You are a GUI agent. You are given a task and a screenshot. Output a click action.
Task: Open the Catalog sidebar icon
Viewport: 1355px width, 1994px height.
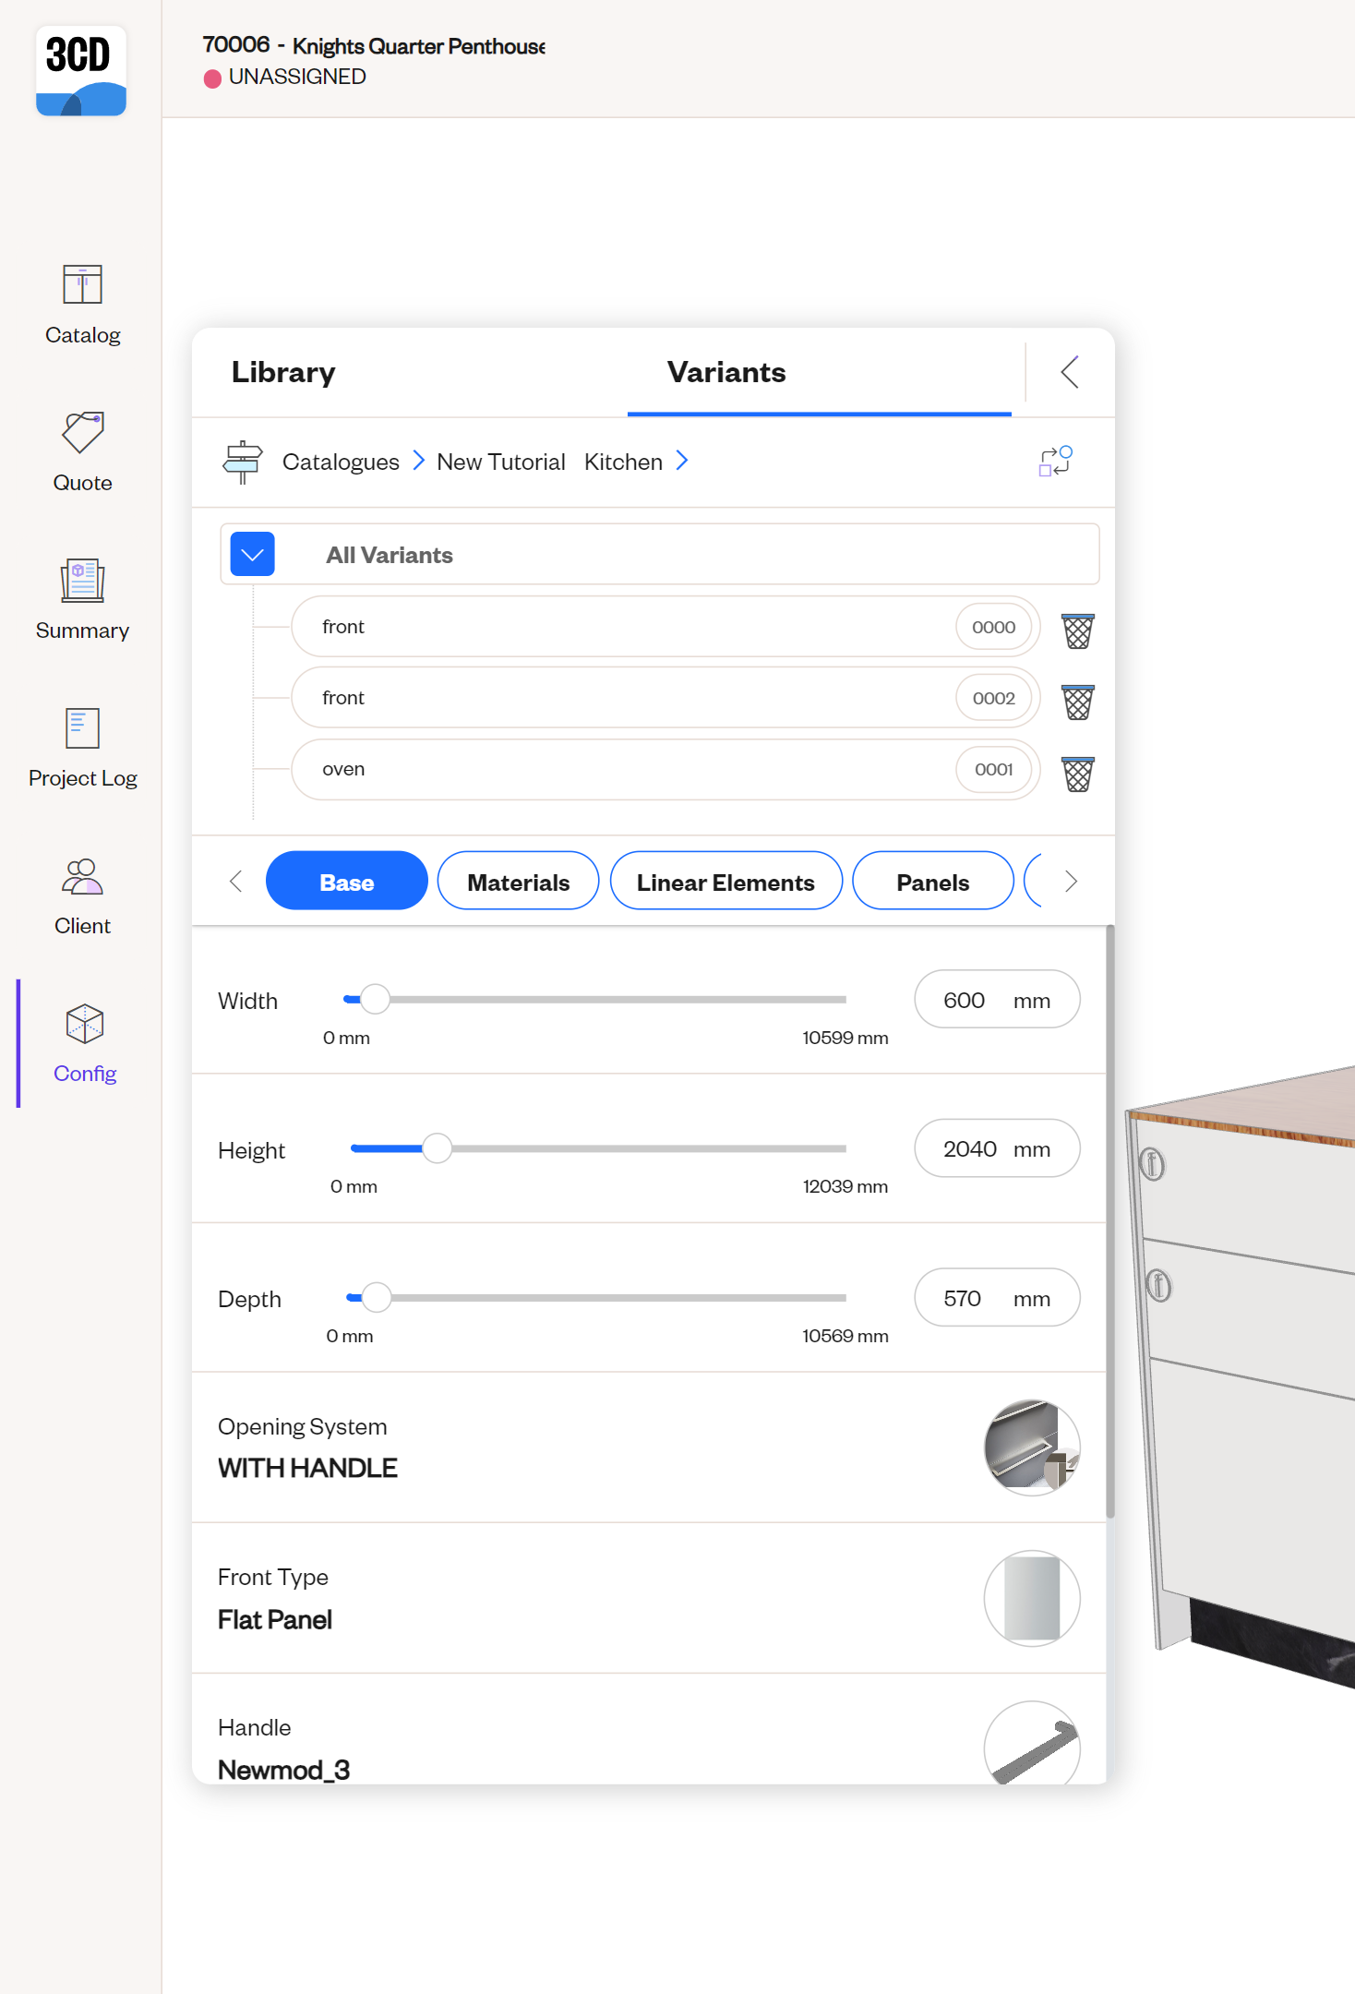82,286
